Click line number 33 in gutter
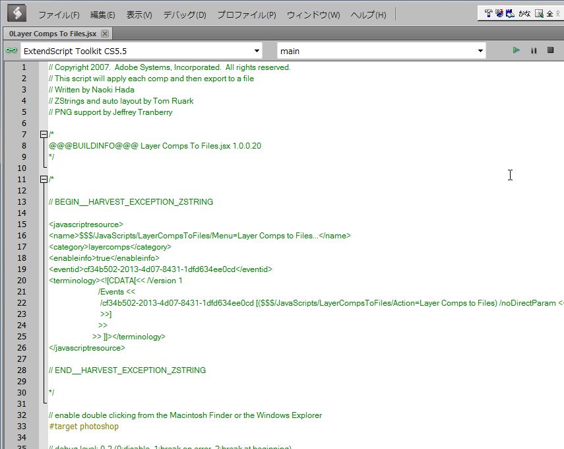Screen dimensions: 564x449 tap(22, 427)
